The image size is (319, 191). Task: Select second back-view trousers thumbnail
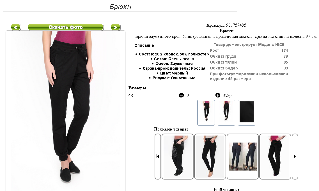click(226, 113)
